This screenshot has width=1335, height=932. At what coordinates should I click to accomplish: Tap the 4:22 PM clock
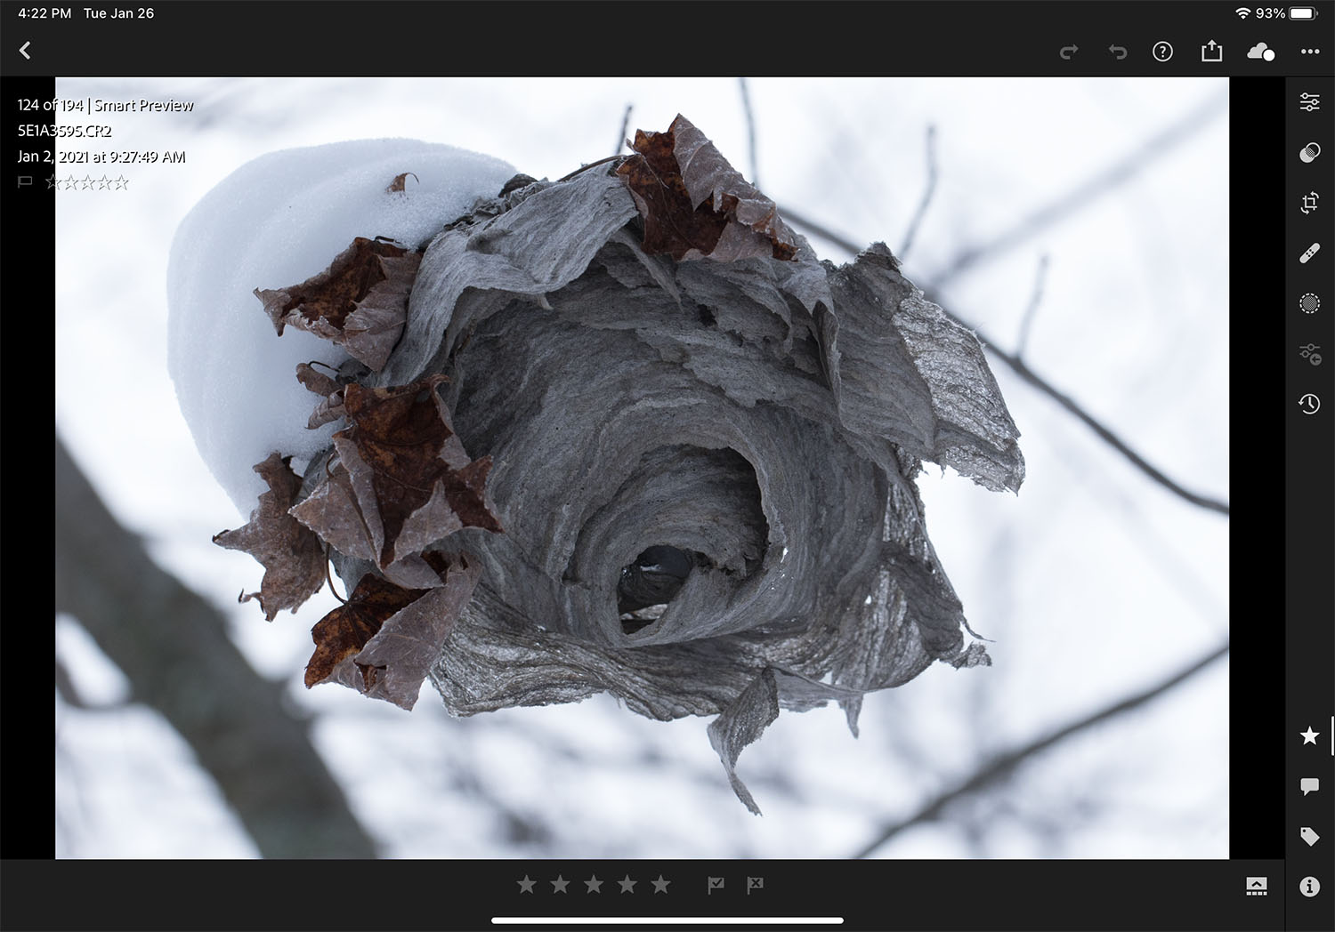point(44,13)
